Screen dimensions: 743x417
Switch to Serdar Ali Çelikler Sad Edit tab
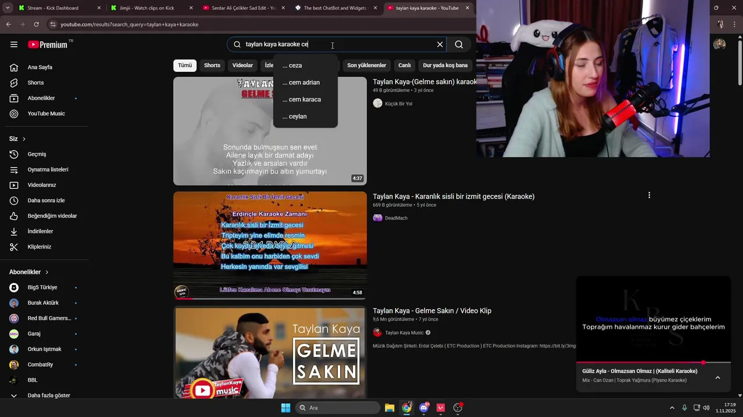click(x=244, y=8)
